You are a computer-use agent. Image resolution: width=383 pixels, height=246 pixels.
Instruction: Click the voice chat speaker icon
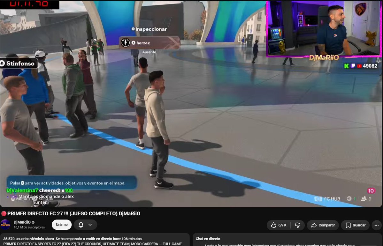coord(349,199)
